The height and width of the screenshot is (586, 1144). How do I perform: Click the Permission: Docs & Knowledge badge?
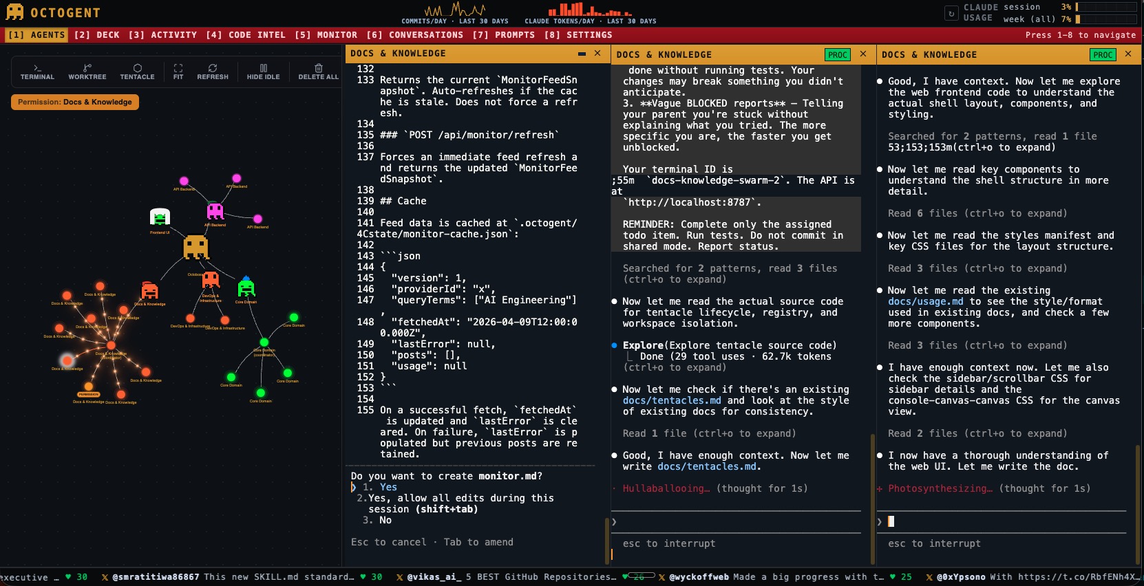75,102
